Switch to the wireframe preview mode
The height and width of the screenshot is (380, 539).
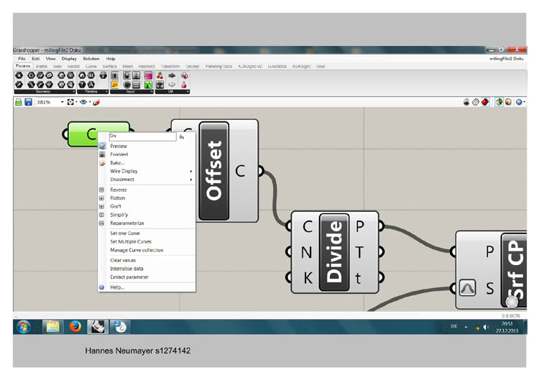tap(476, 102)
